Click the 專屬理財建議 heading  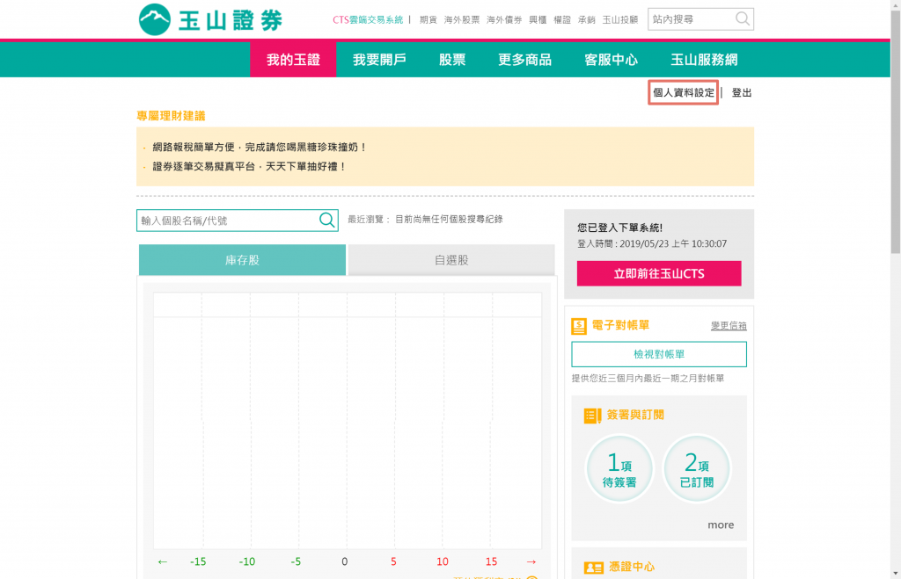pyautogui.click(x=171, y=116)
